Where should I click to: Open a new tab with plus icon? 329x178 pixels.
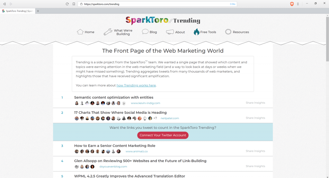(x=38, y=11)
